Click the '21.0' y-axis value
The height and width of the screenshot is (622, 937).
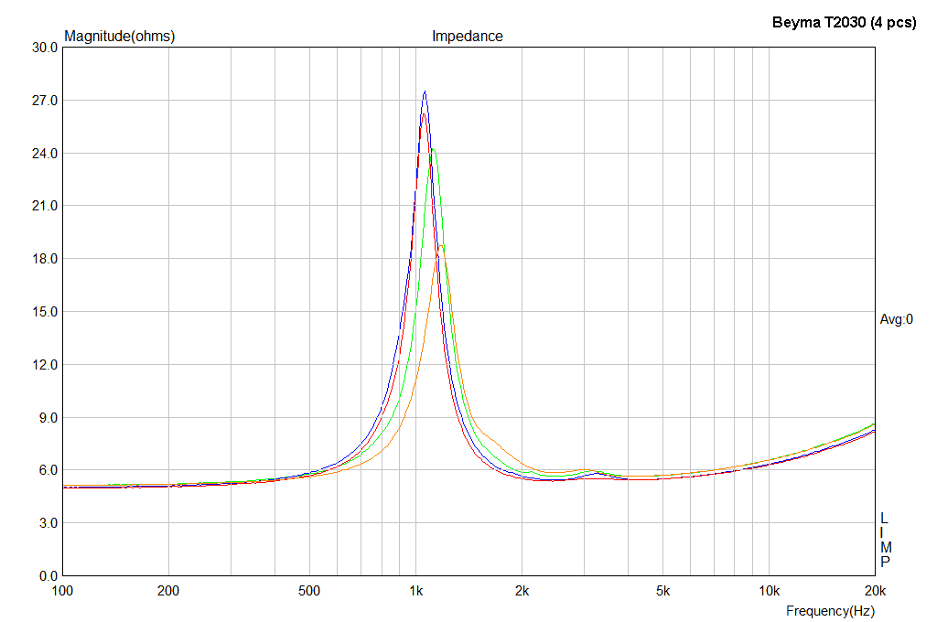pos(45,206)
